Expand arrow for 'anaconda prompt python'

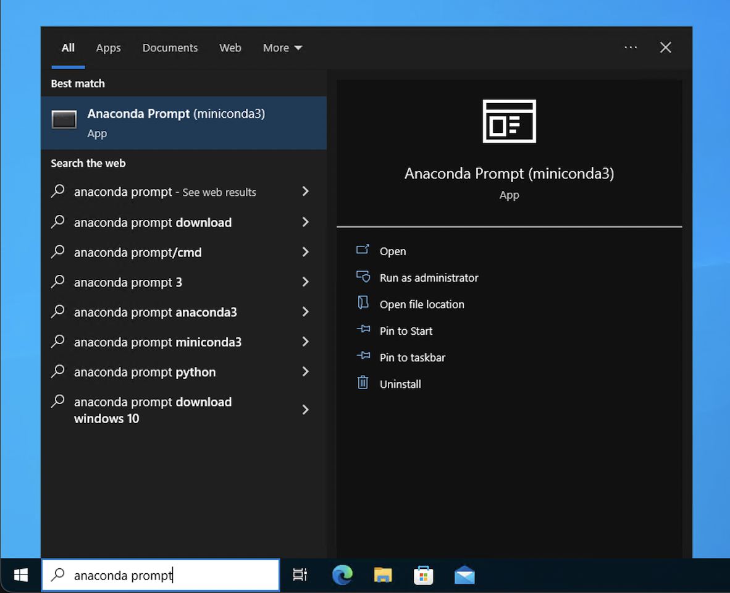pyautogui.click(x=306, y=371)
